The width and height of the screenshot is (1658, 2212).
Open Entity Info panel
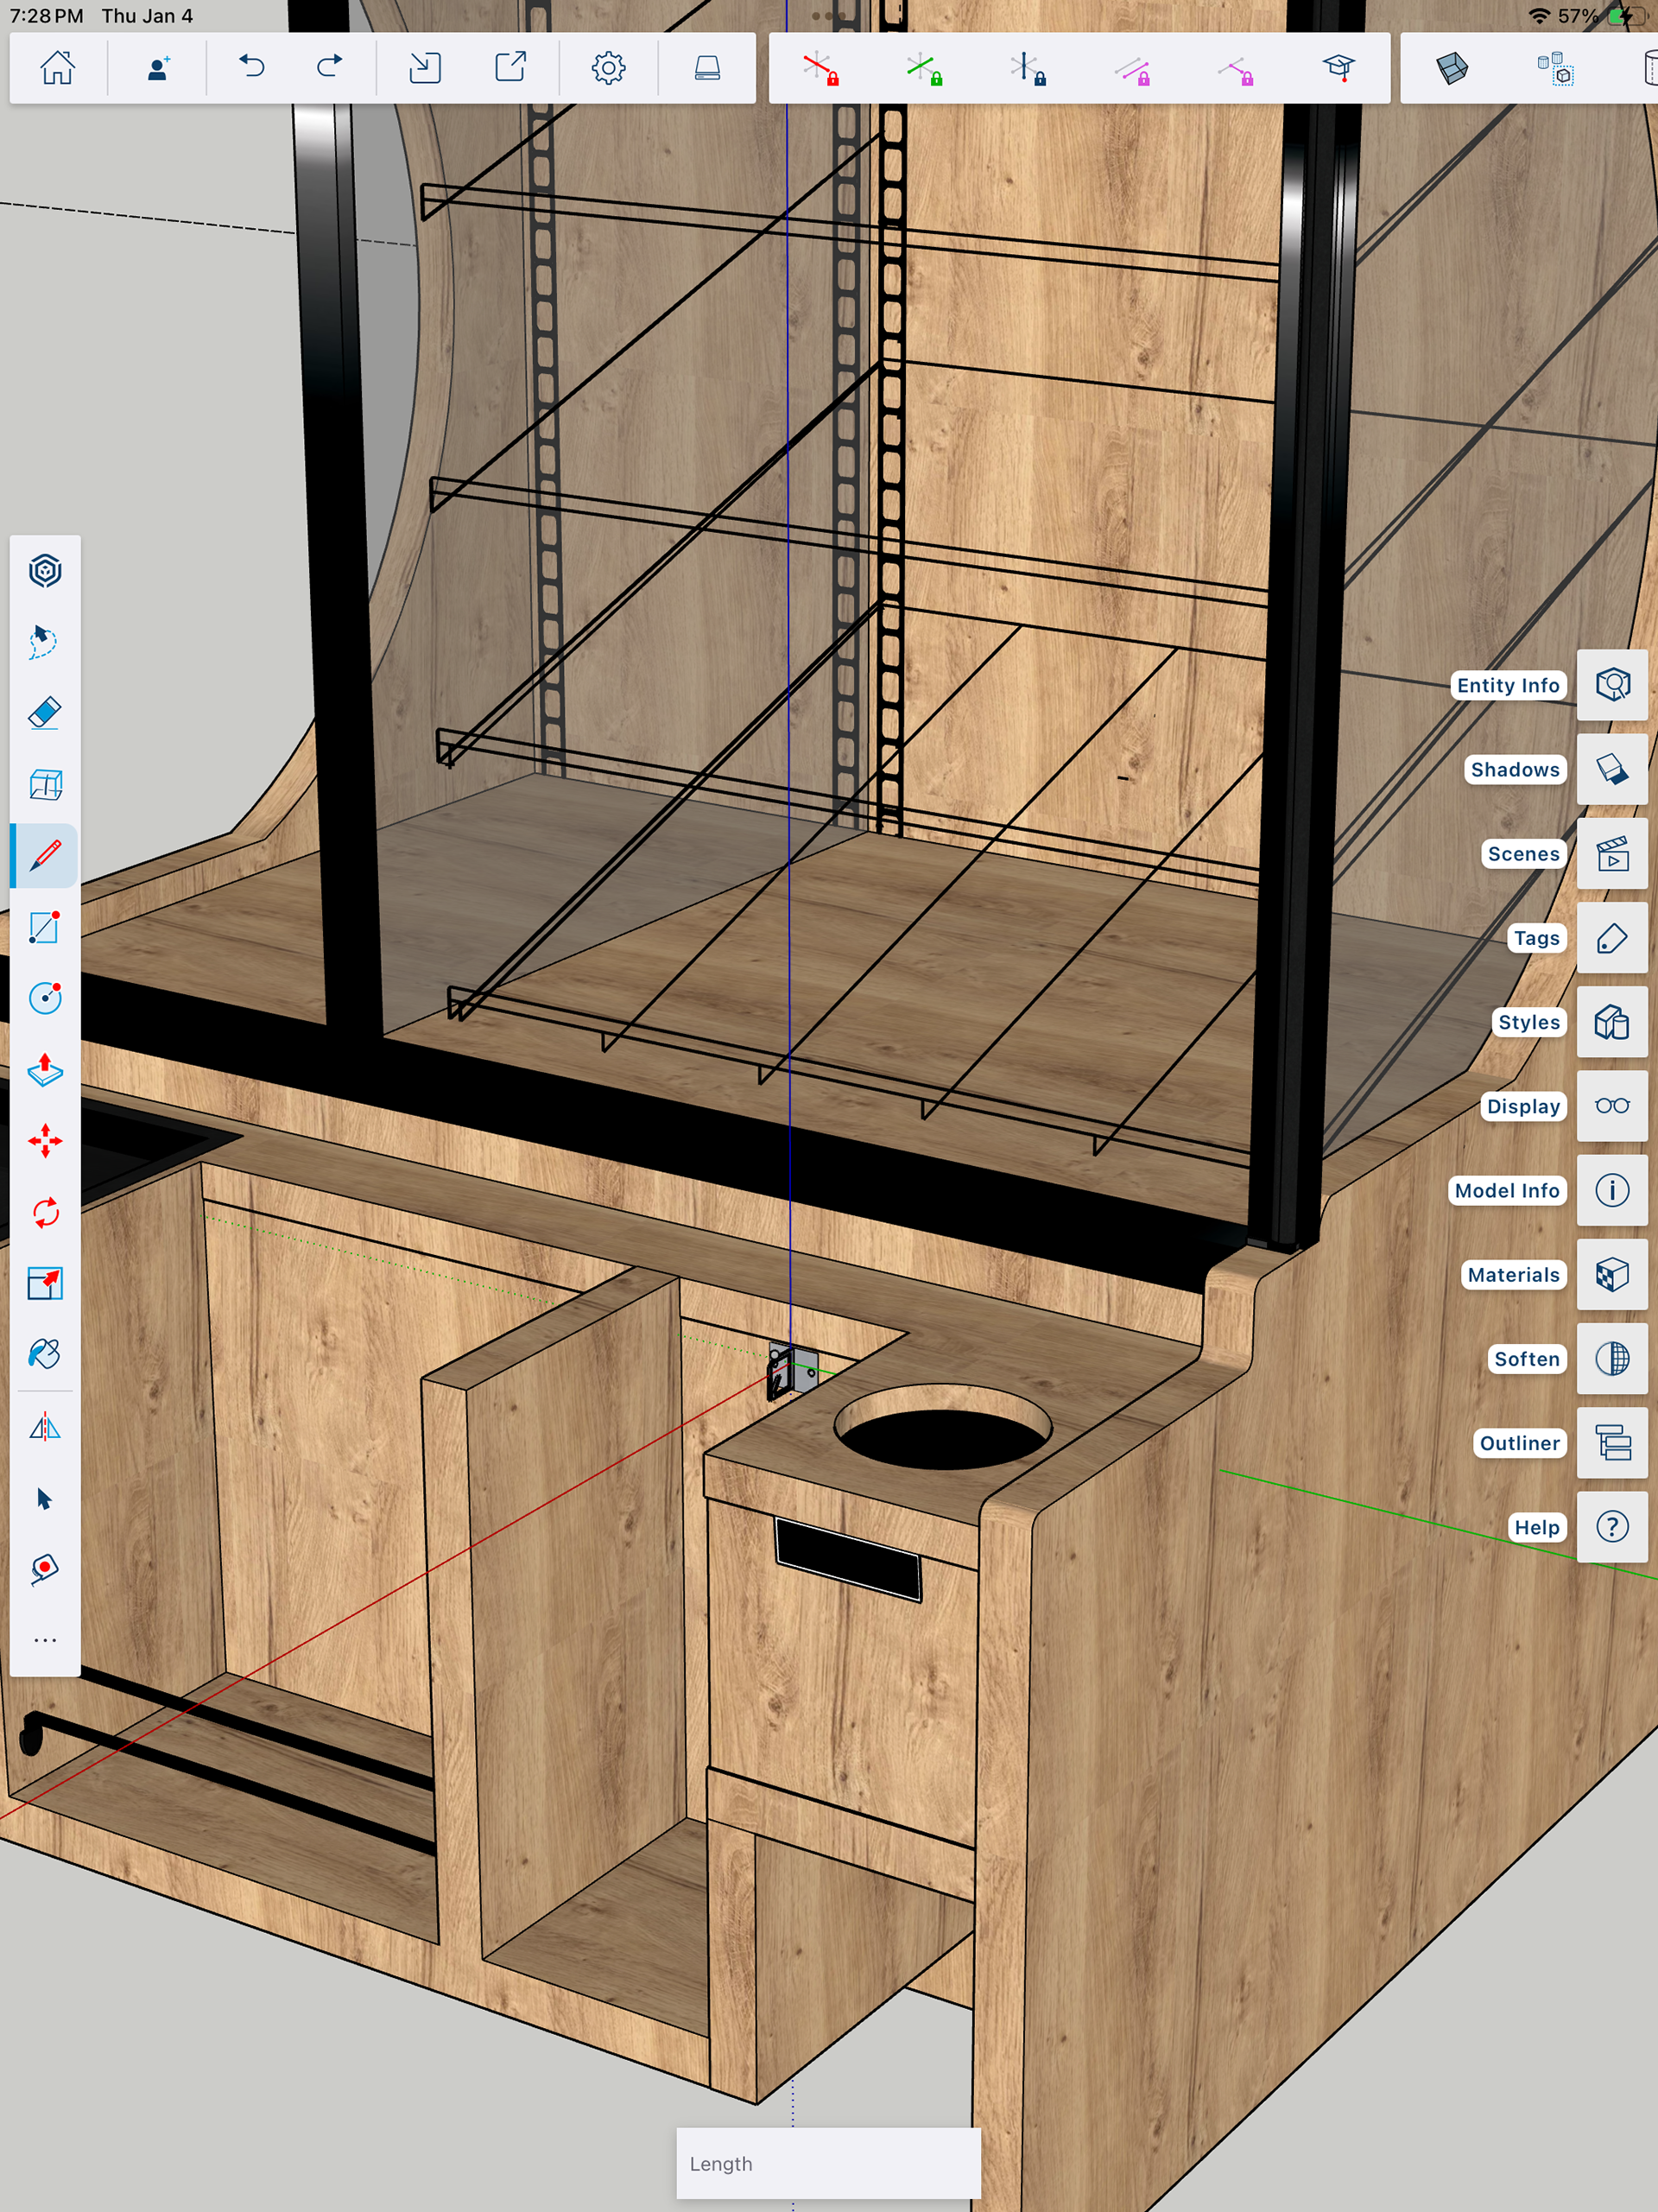click(1612, 685)
